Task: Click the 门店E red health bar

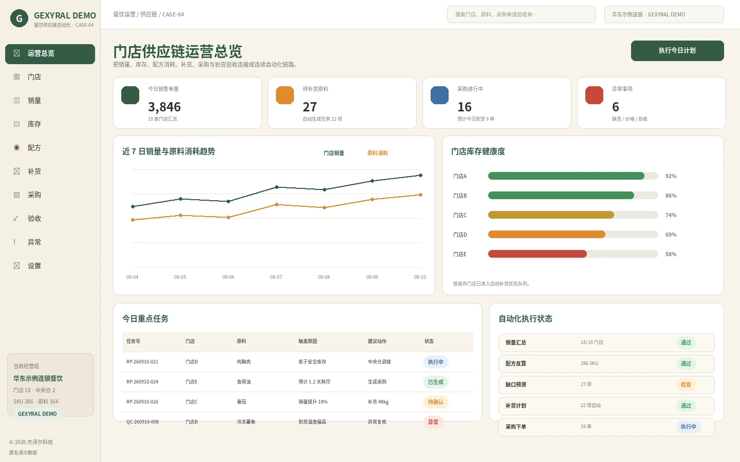Action: pos(538,254)
